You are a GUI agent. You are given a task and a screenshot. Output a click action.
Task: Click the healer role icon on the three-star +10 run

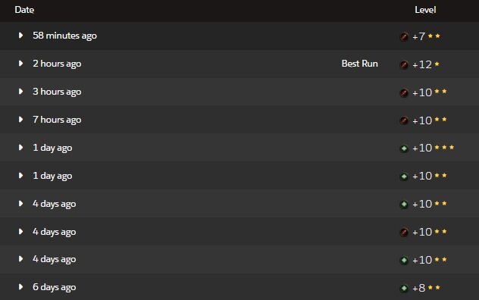pos(404,148)
